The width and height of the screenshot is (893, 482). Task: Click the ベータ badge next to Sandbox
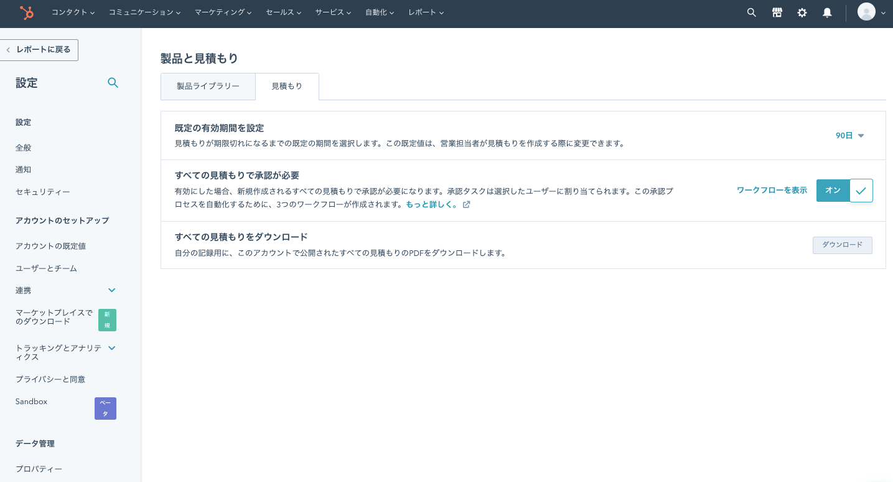(105, 409)
